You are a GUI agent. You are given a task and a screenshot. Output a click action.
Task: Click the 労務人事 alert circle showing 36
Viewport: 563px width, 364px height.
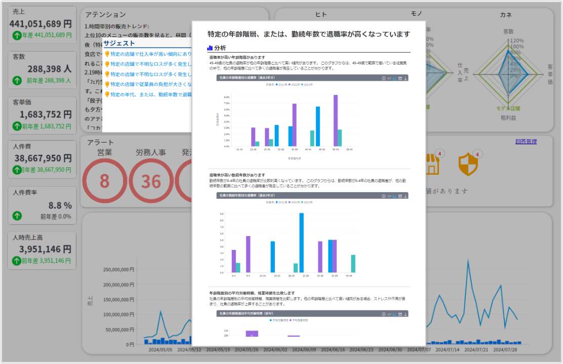[151, 181]
